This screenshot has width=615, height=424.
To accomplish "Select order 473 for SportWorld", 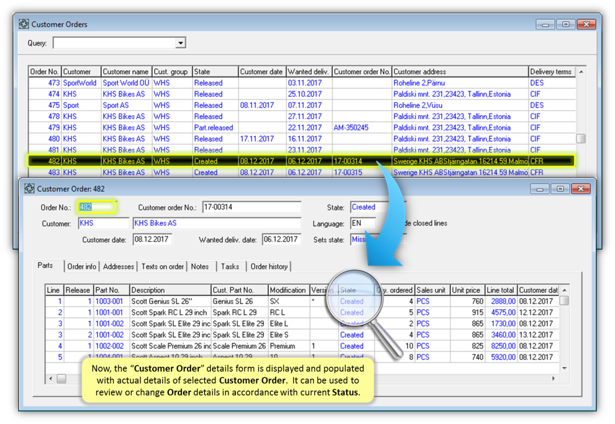I will pos(302,83).
